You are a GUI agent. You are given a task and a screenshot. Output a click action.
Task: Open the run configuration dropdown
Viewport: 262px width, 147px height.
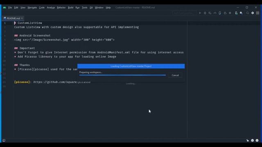click(x=184, y=13)
